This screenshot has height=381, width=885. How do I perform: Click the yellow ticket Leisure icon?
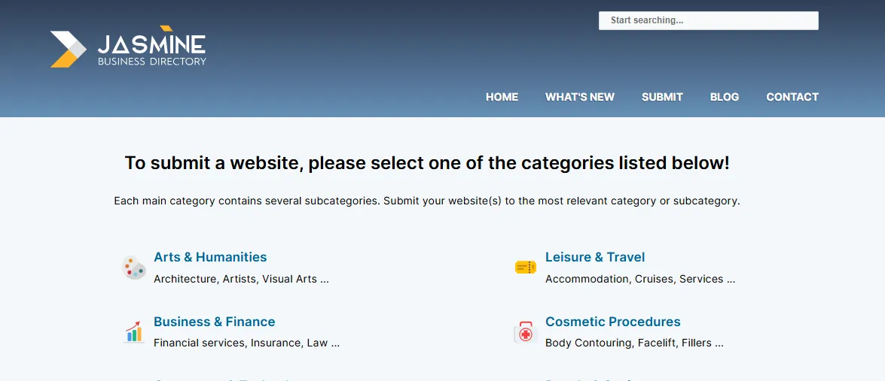pyautogui.click(x=526, y=268)
